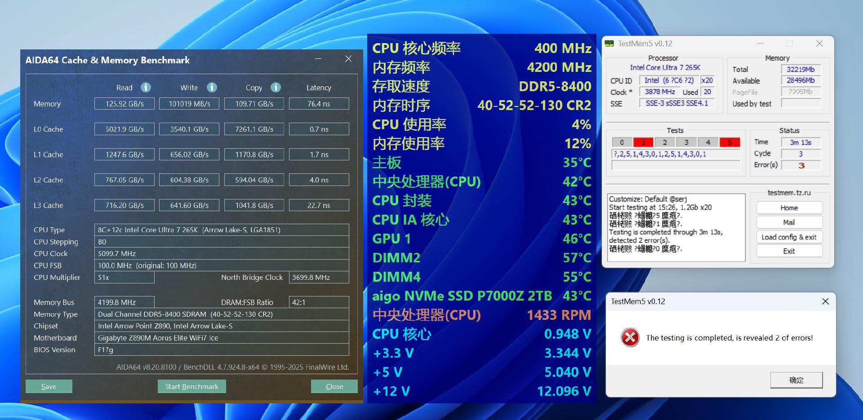Click DDR5-8400 in the monitoring panel
The height and width of the screenshot is (420, 863).
(x=555, y=86)
